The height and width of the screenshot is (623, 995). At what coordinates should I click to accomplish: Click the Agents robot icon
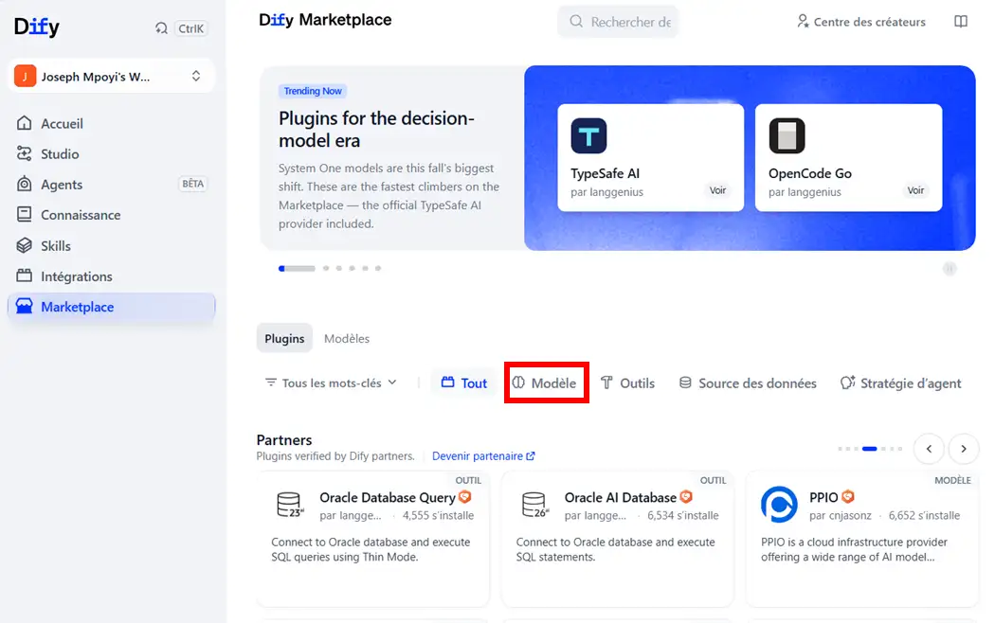coord(24,184)
